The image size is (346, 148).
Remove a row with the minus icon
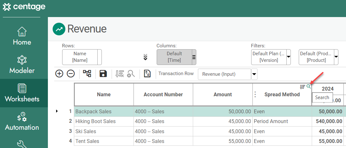71,74
